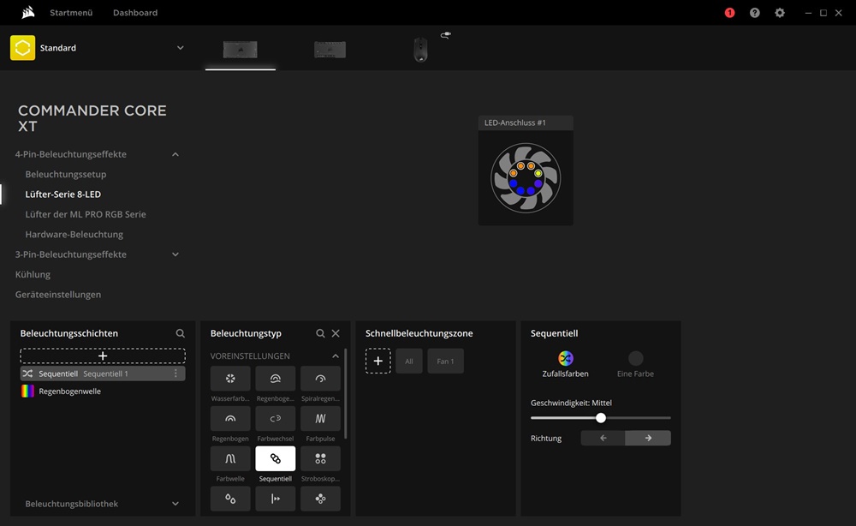The width and height of the screenshot is (856, 526).
Task: Open the Standard profile dropdown
Action: click(x=180, y=48)
